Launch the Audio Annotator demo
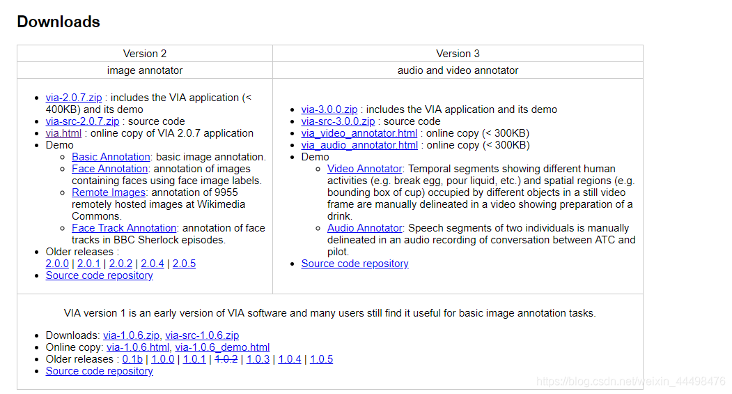 point(364,228)
